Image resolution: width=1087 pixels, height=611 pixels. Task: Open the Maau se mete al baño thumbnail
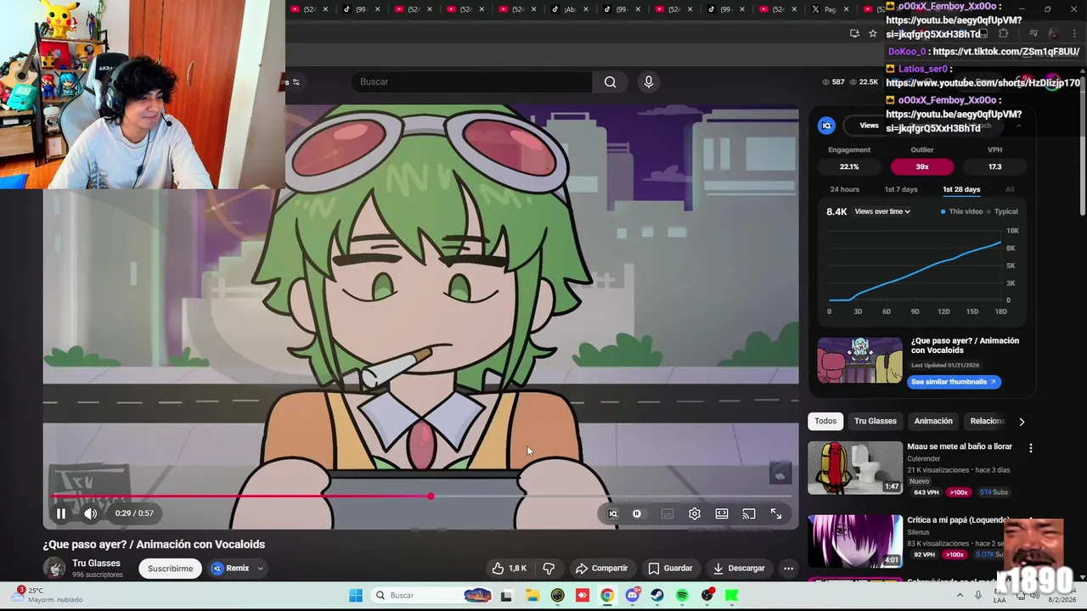855,468
